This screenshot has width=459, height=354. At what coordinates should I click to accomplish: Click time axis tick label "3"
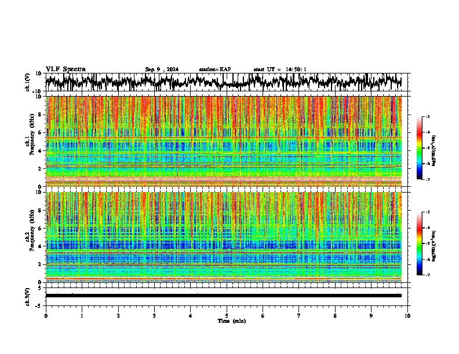154,316
